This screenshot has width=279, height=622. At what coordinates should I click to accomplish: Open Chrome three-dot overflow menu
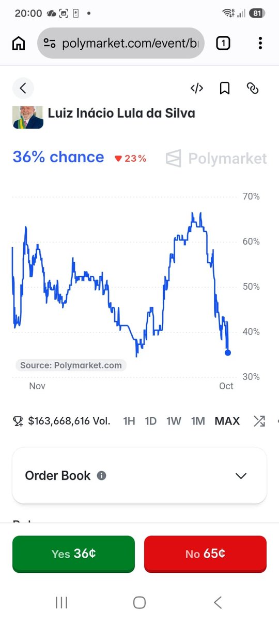pyautogui.click(x=260, y=43)
